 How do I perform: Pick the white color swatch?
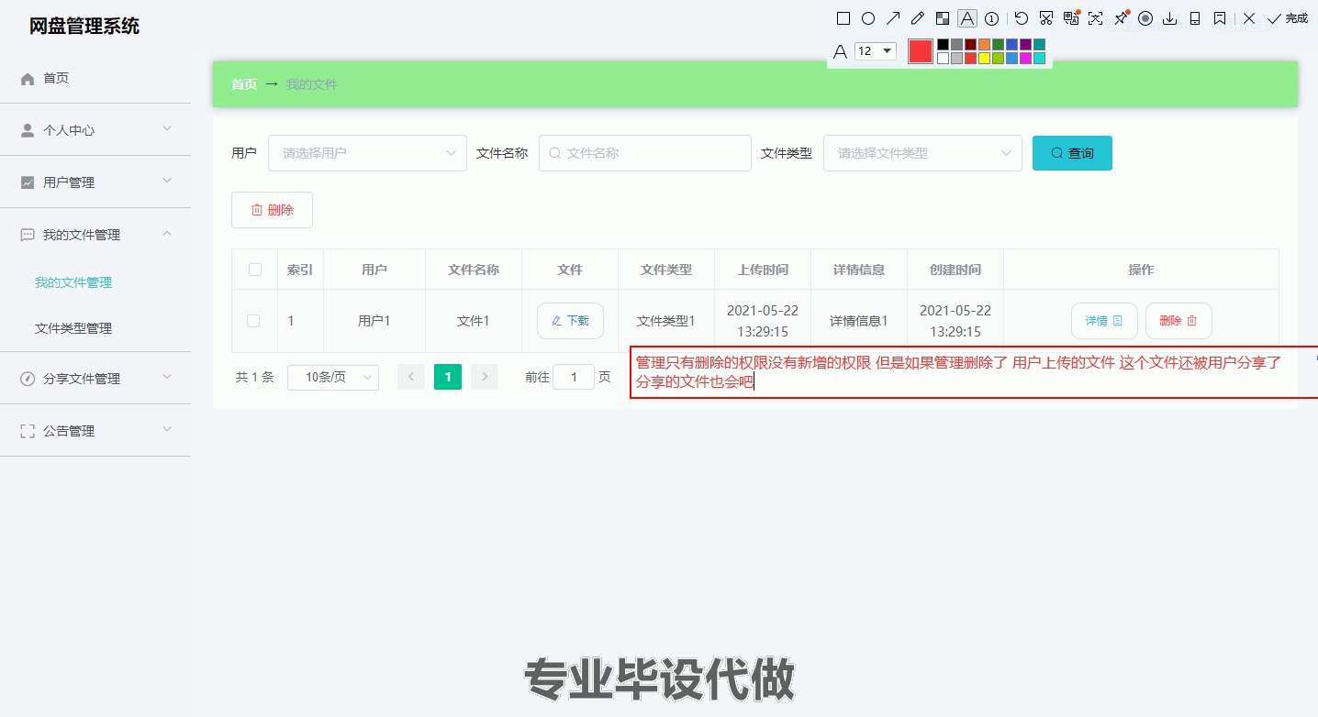pos(943,58)
